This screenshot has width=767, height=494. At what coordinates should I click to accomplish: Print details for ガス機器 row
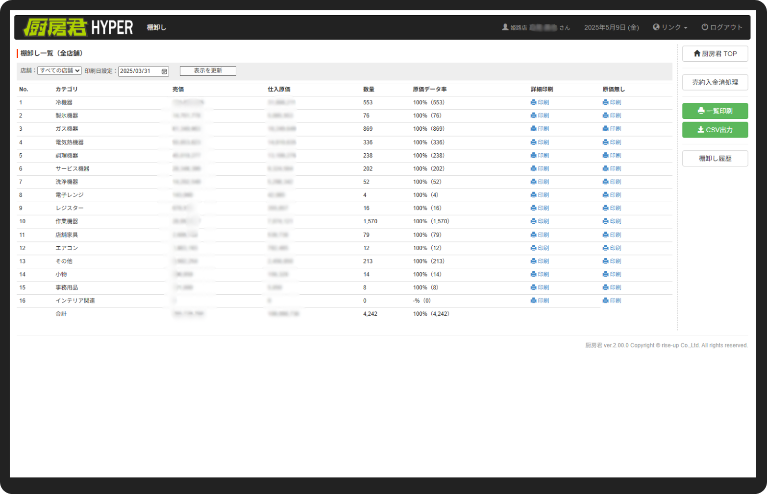click(x=540, y=129)
